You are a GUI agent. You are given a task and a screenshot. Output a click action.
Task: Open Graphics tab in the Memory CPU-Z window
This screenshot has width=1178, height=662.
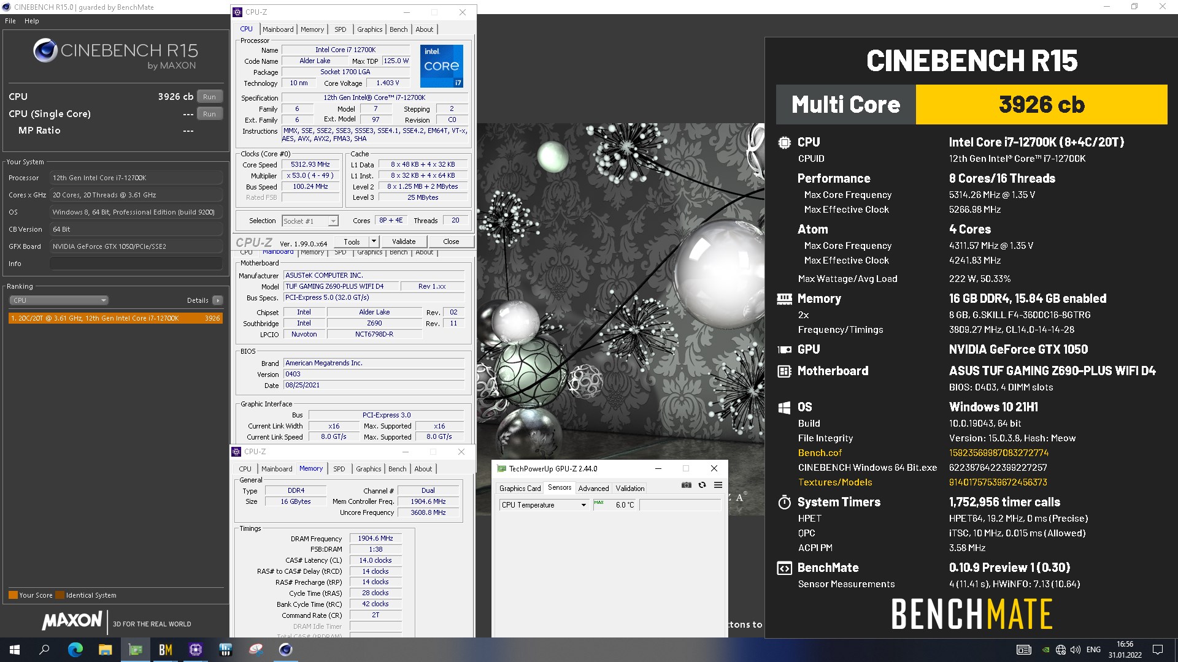[368, 469]
